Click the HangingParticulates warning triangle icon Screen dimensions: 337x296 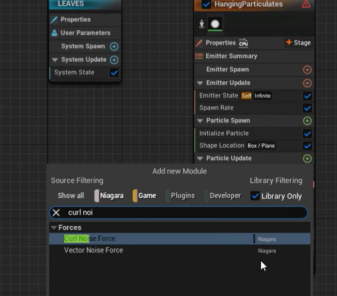click(x=306, y=4)
